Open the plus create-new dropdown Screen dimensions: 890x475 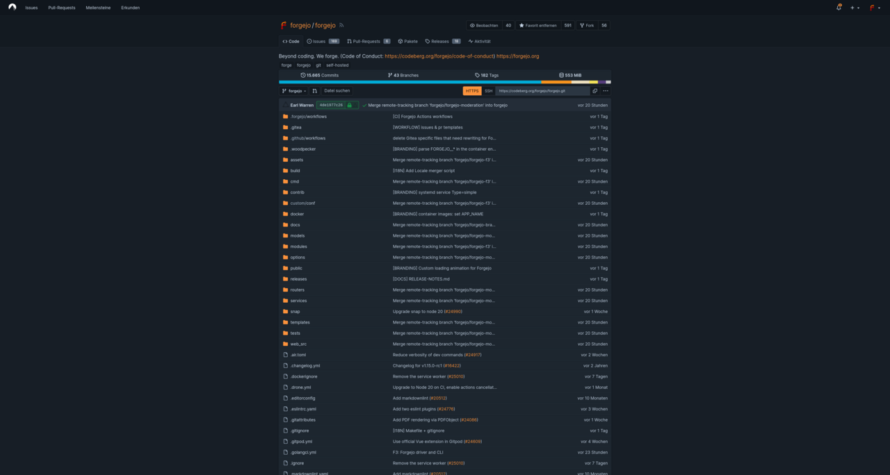pyautogui.click(x=855, y=8)
